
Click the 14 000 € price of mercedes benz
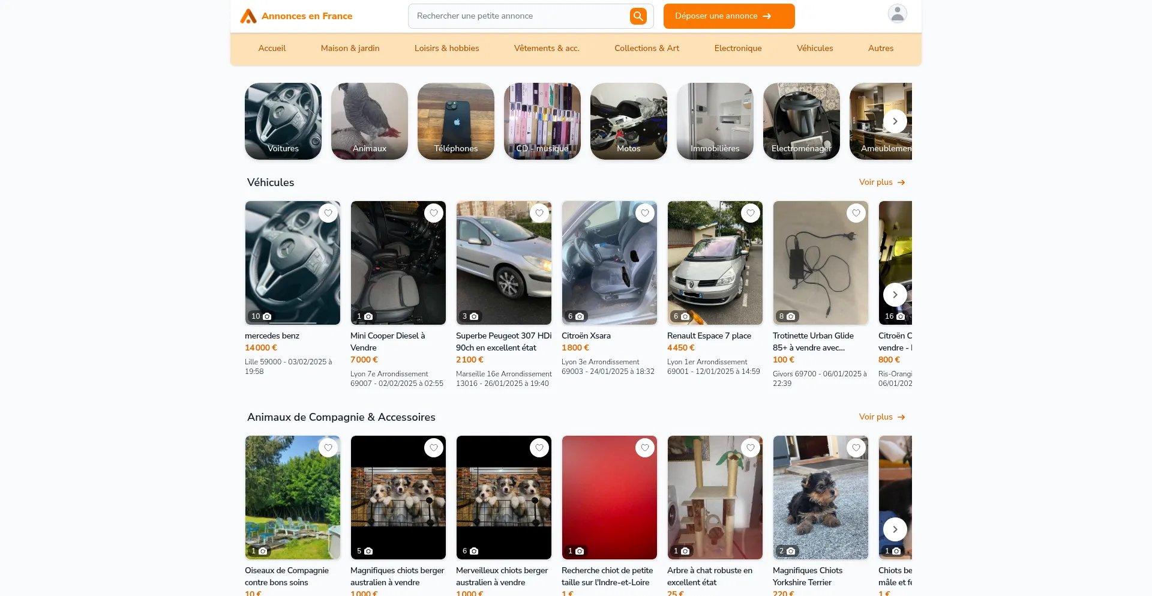point(261,348)
